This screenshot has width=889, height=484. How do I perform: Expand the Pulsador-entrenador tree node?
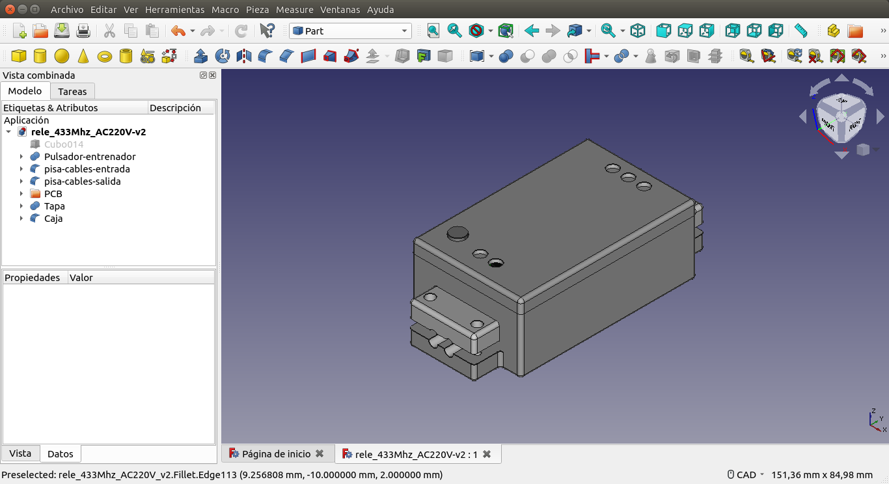tap(21, 157)
